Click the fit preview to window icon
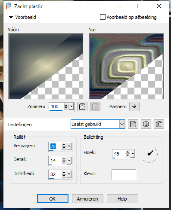The width and height of the screenshot is (171, 210). point(82,107)
